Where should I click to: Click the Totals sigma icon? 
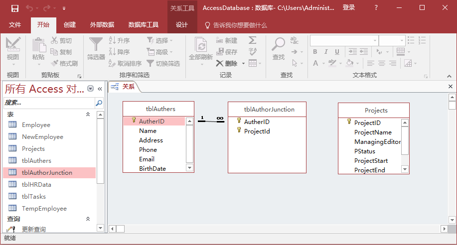[x=253, y=40]
